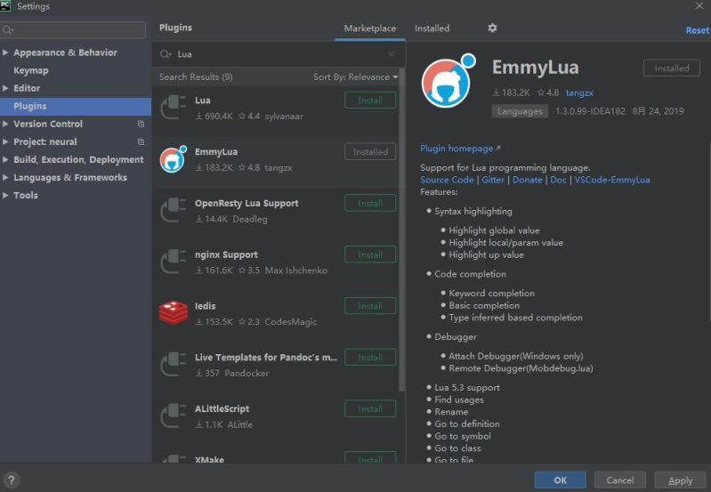Click the Lua plugin's plug icon
Viewport: 711px width, 492px height.
tap(174, 108)
